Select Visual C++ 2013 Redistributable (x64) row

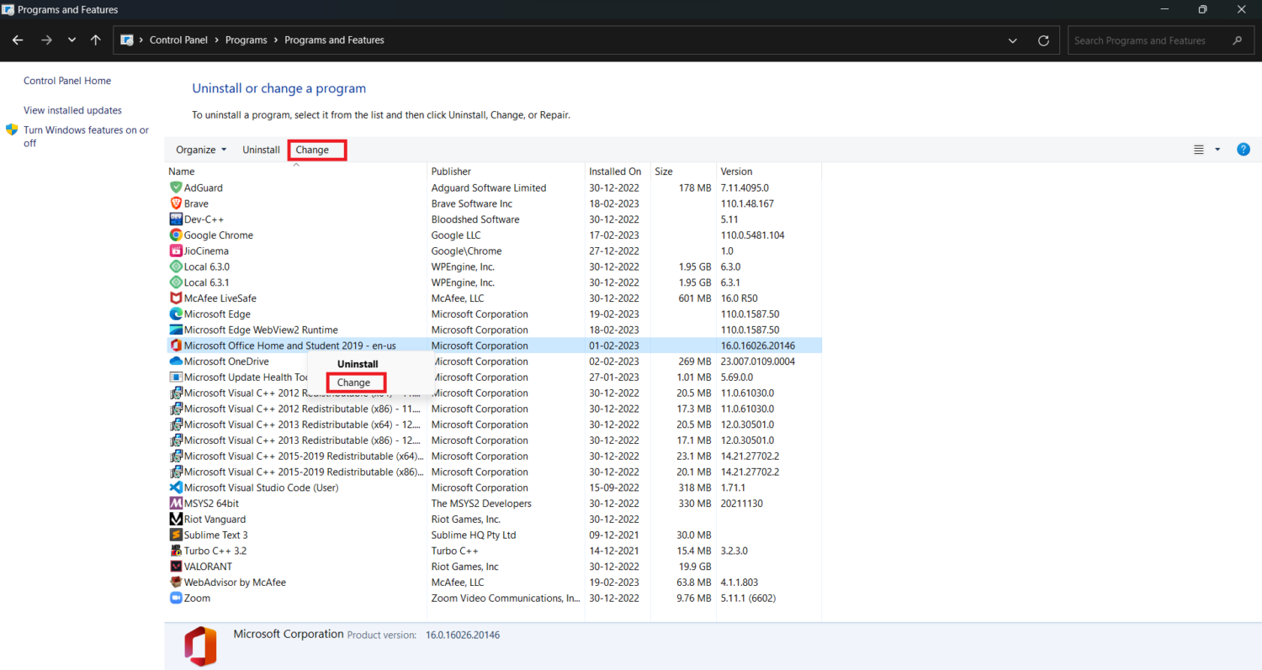coord(494,425)
